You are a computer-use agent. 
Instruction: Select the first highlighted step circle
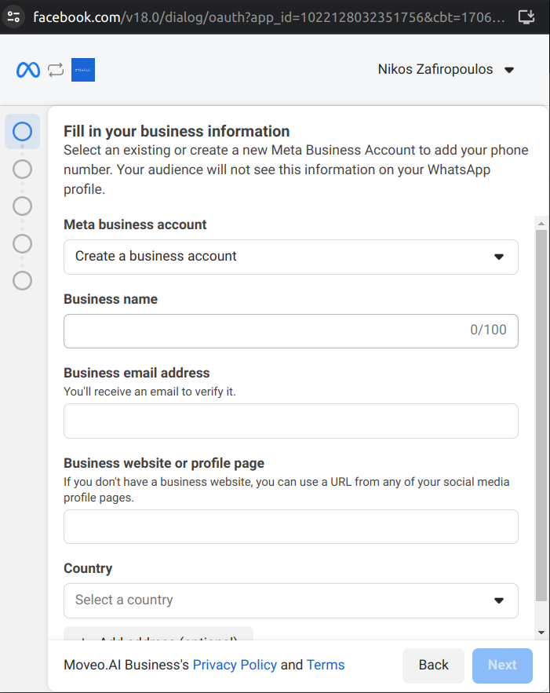point(23,132)
